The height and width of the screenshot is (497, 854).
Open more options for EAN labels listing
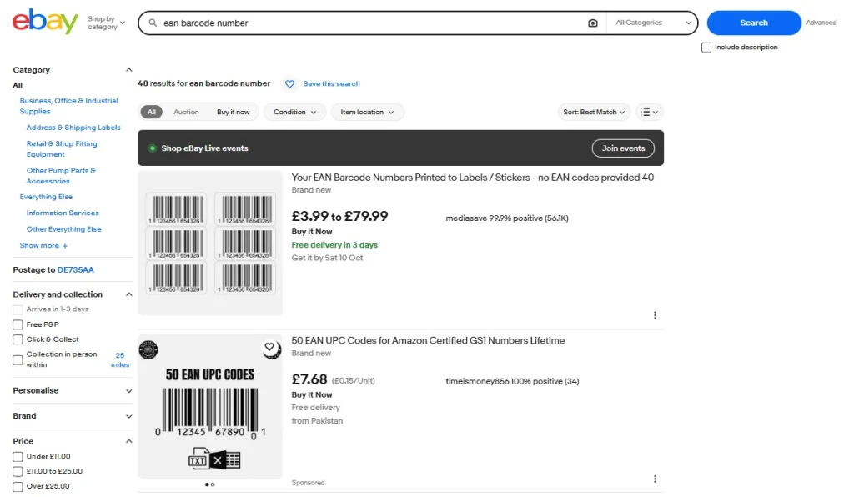[655, 315]
